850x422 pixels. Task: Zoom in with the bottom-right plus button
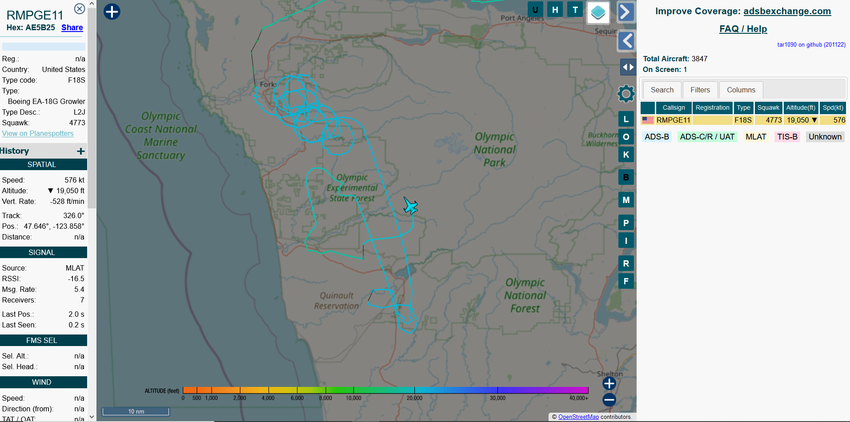coord(609,383)
